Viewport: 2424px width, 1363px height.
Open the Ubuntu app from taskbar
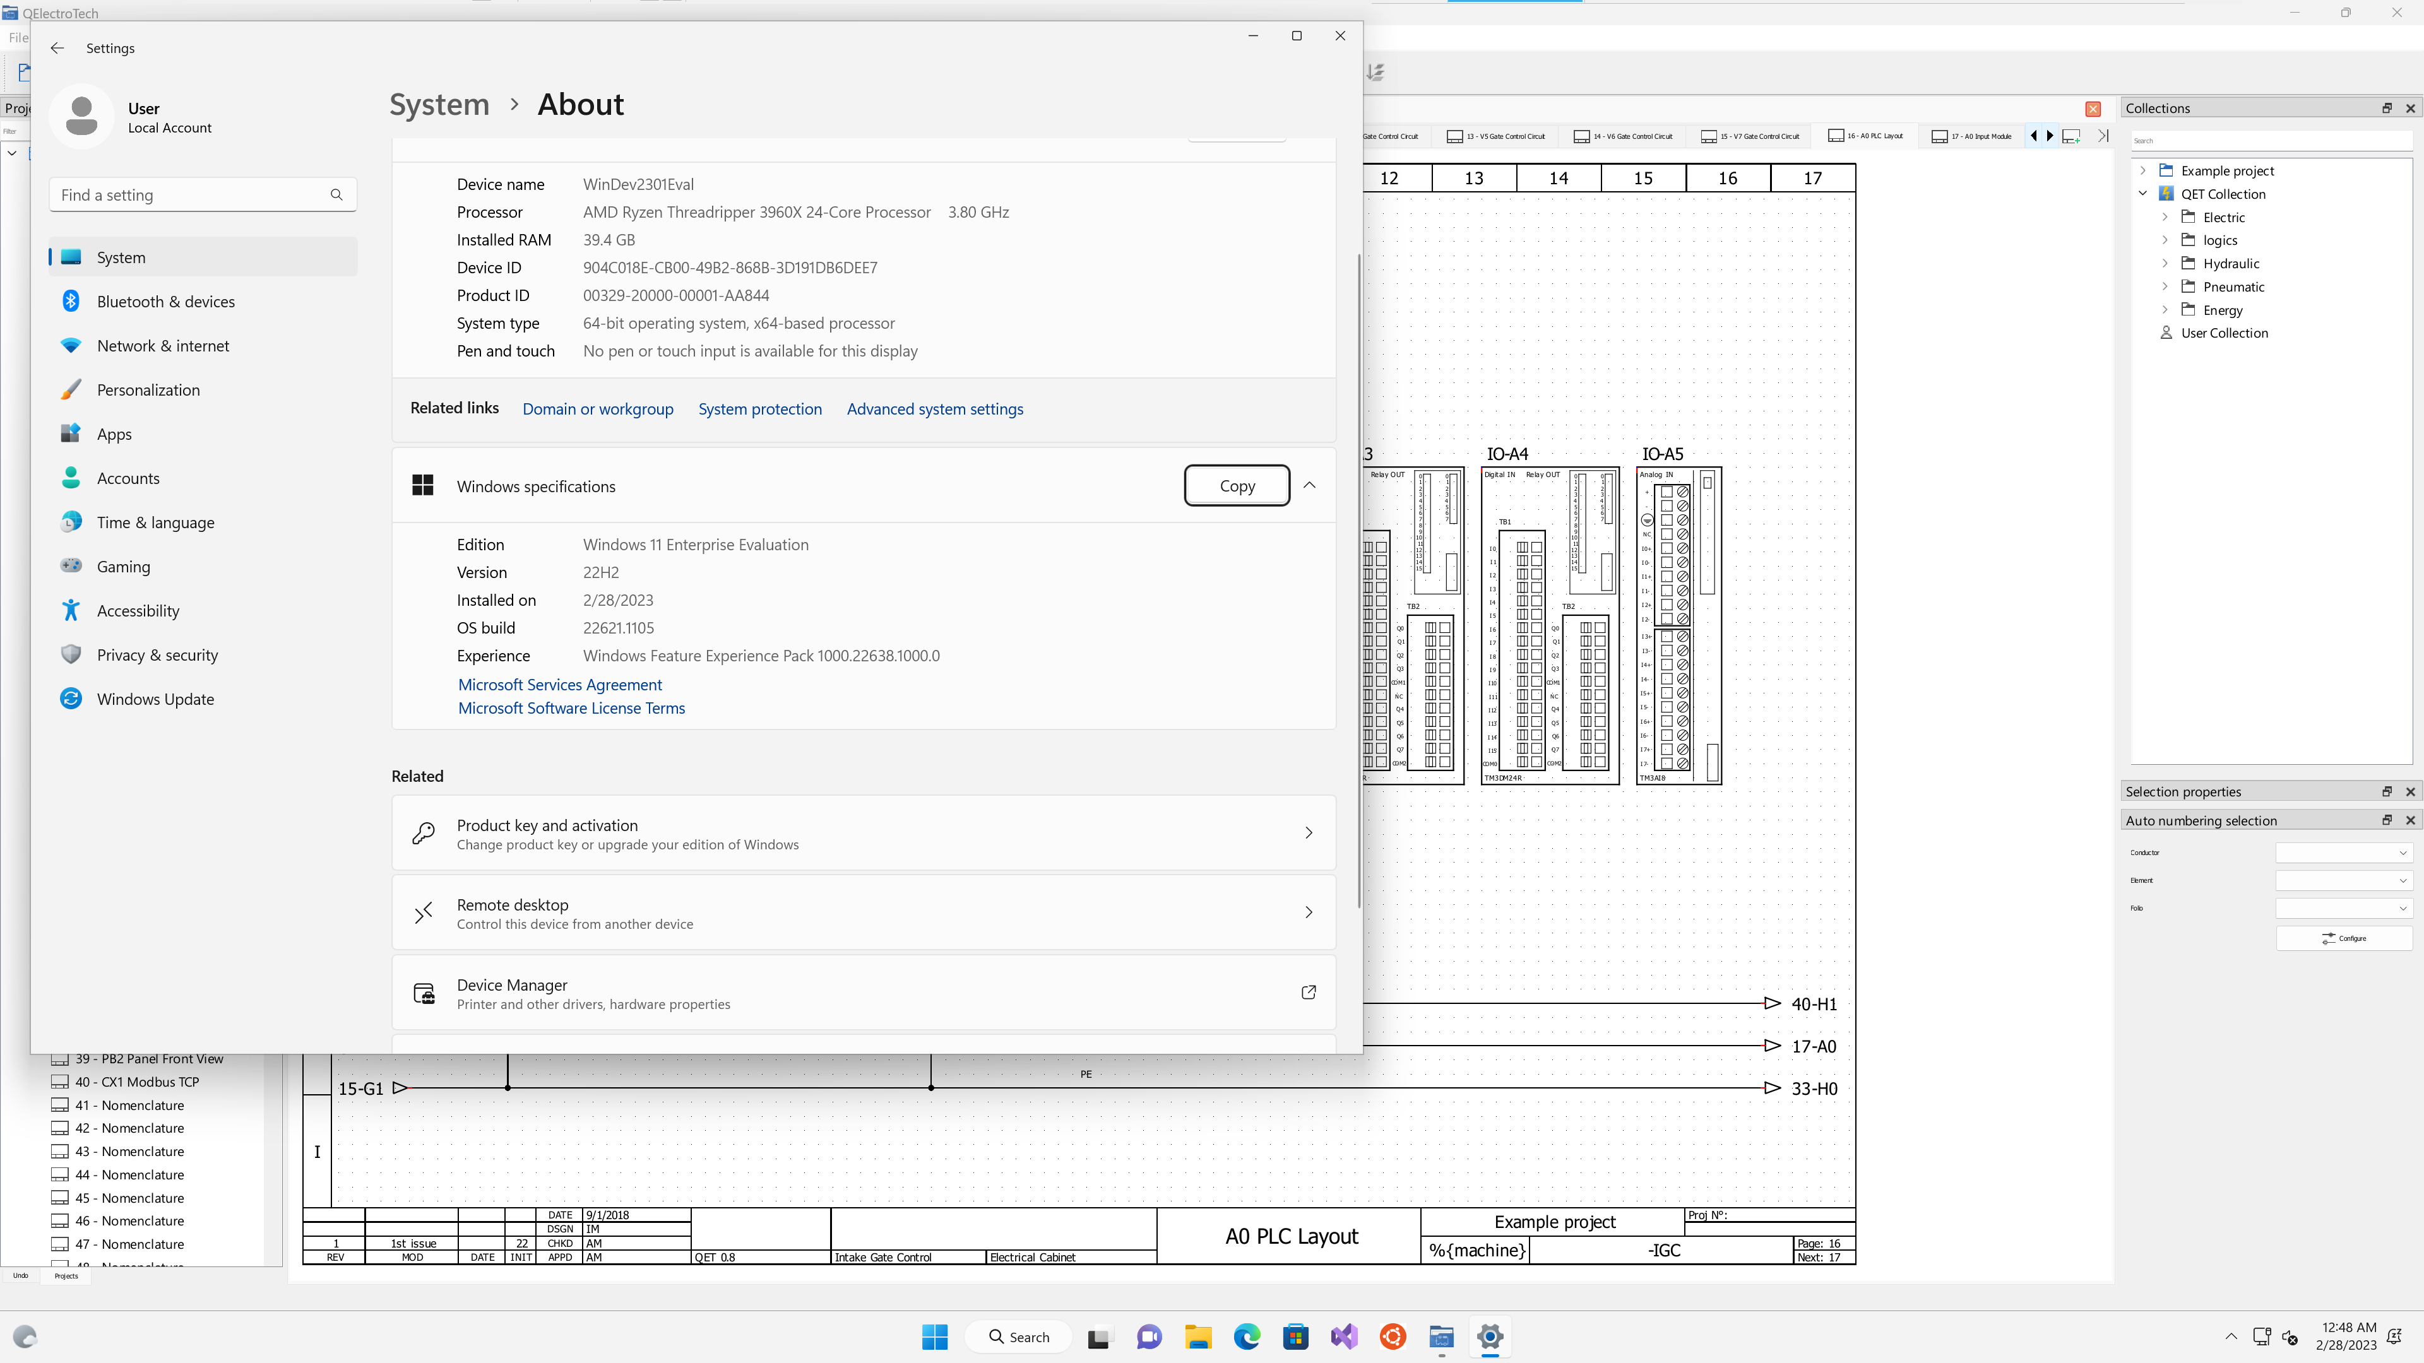[x=1394, y=1336]
